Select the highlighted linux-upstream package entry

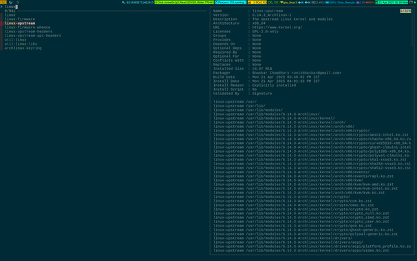click(x=20, y=23)
